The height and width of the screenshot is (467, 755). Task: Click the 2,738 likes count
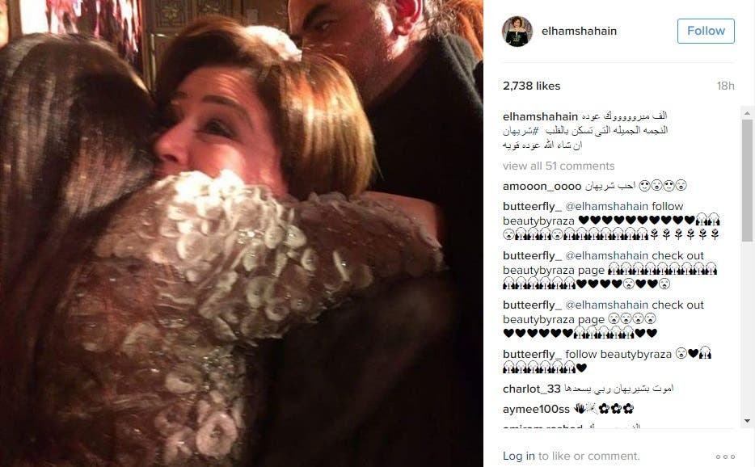pyautogui.click(x=531, y=86)
